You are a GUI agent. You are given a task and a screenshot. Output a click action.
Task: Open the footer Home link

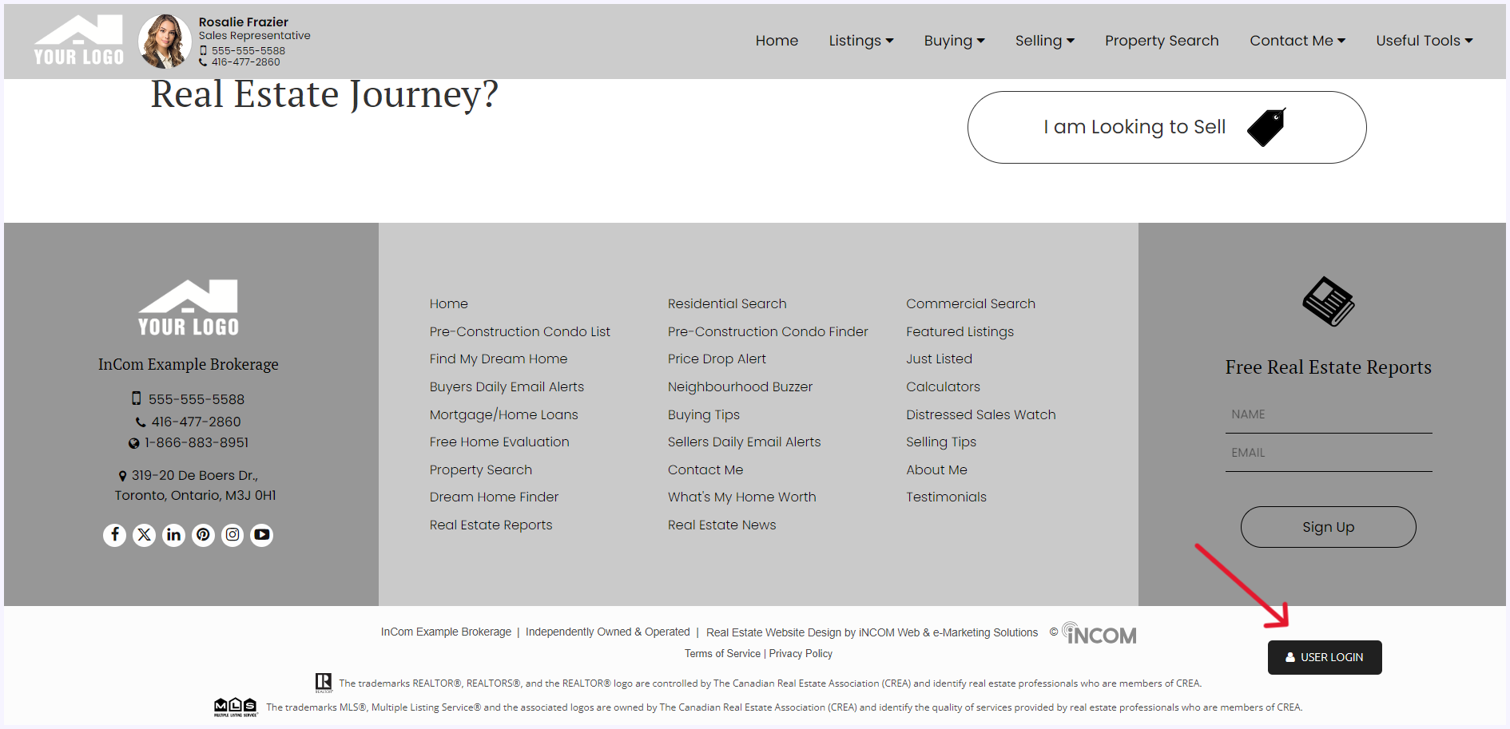448,303
